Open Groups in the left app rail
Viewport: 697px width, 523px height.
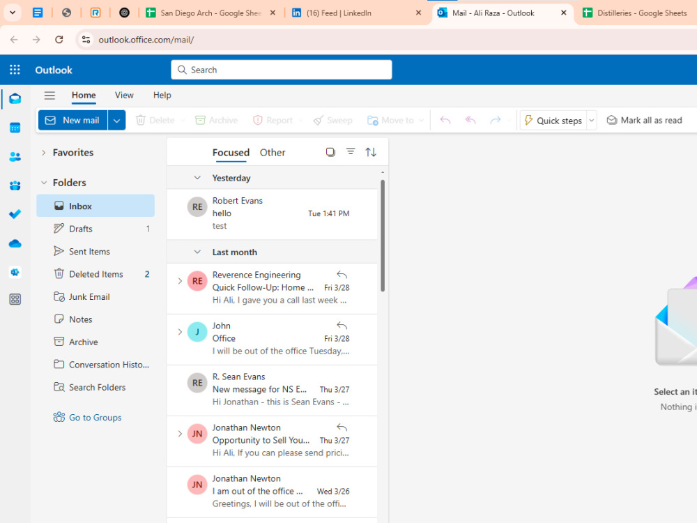click(15, 185)
